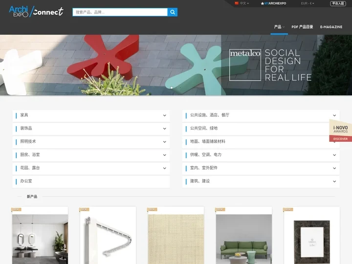Image resolution: width=352 pixels, height=264 pixels.
Task: Focus the product and brand search field
Action: (x=120, y=12)
